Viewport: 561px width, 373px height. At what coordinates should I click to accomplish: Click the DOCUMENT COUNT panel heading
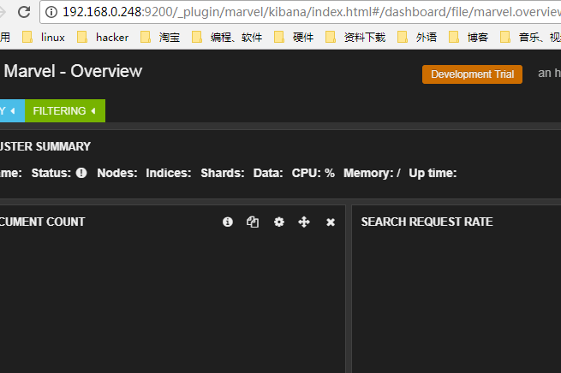coord(42,222)
